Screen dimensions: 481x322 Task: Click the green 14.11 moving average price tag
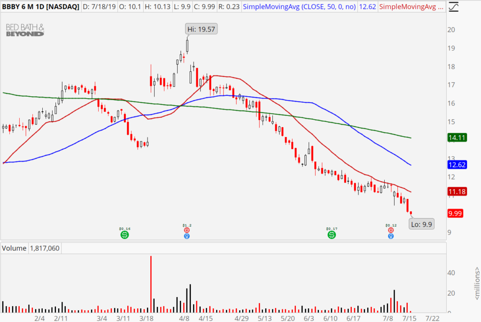coord(457,138)
